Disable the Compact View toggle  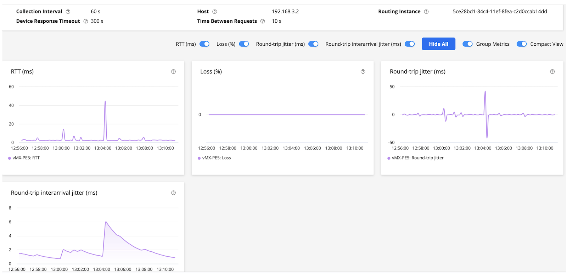click(x=522, y=44)
